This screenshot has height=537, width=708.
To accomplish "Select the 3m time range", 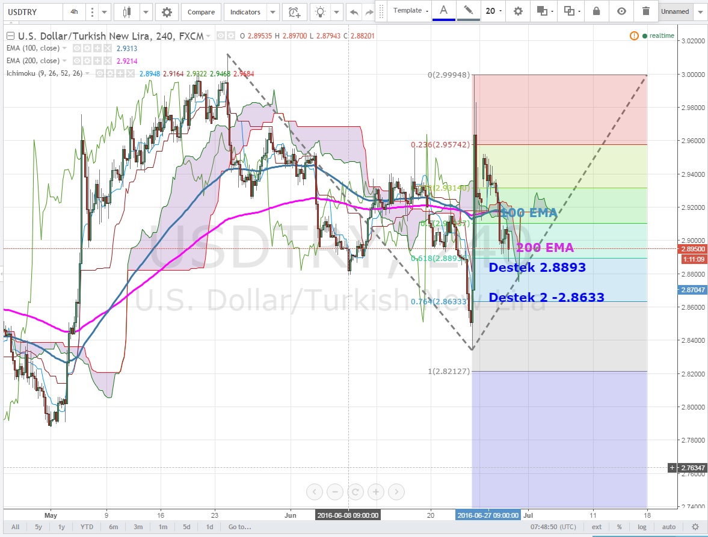I will [x=138, y=527].
